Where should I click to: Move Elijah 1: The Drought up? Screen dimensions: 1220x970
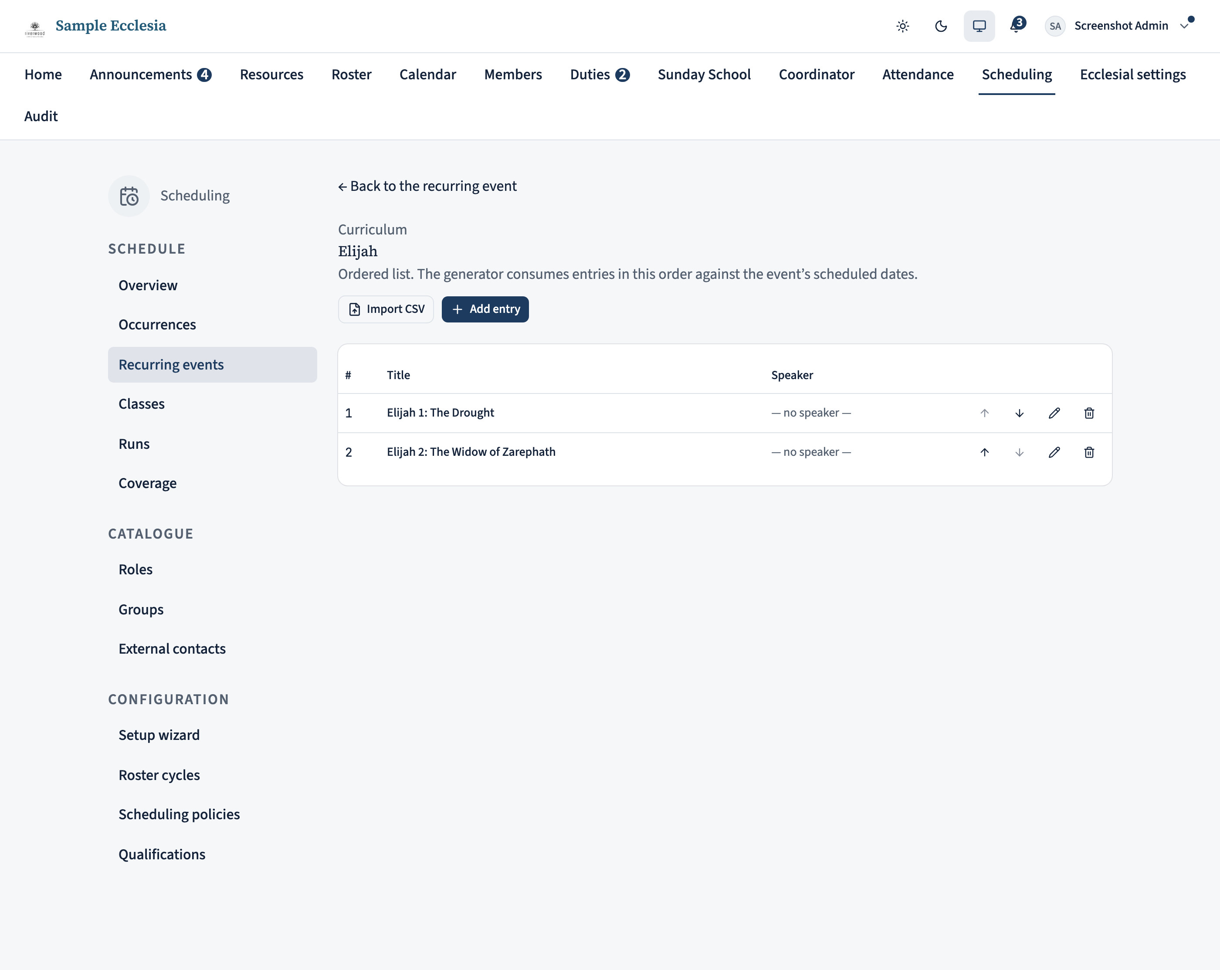click(x=985, y=413)
